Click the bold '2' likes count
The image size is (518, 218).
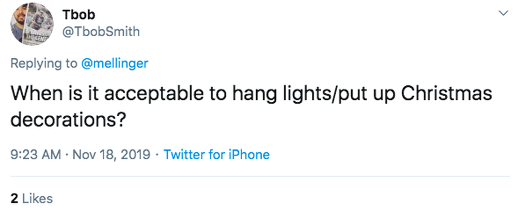point(14,198)
